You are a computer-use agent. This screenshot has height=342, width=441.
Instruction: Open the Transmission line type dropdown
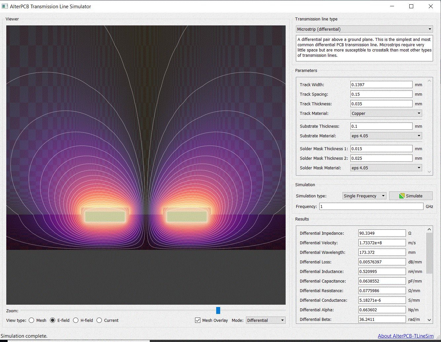[364, 29]
